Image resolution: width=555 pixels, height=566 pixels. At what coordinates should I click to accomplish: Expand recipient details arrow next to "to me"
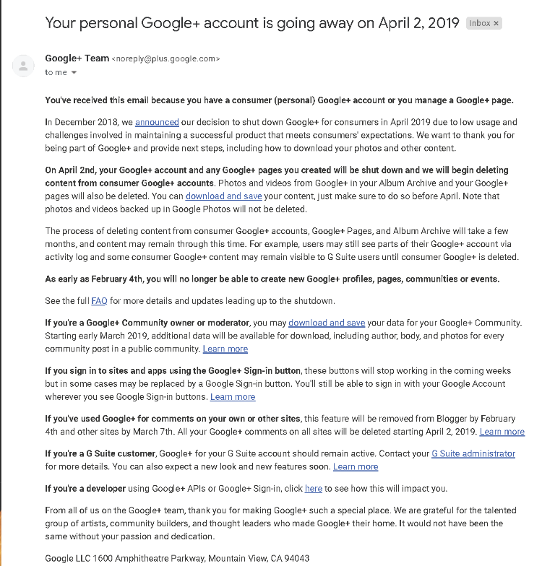(74, 72)
